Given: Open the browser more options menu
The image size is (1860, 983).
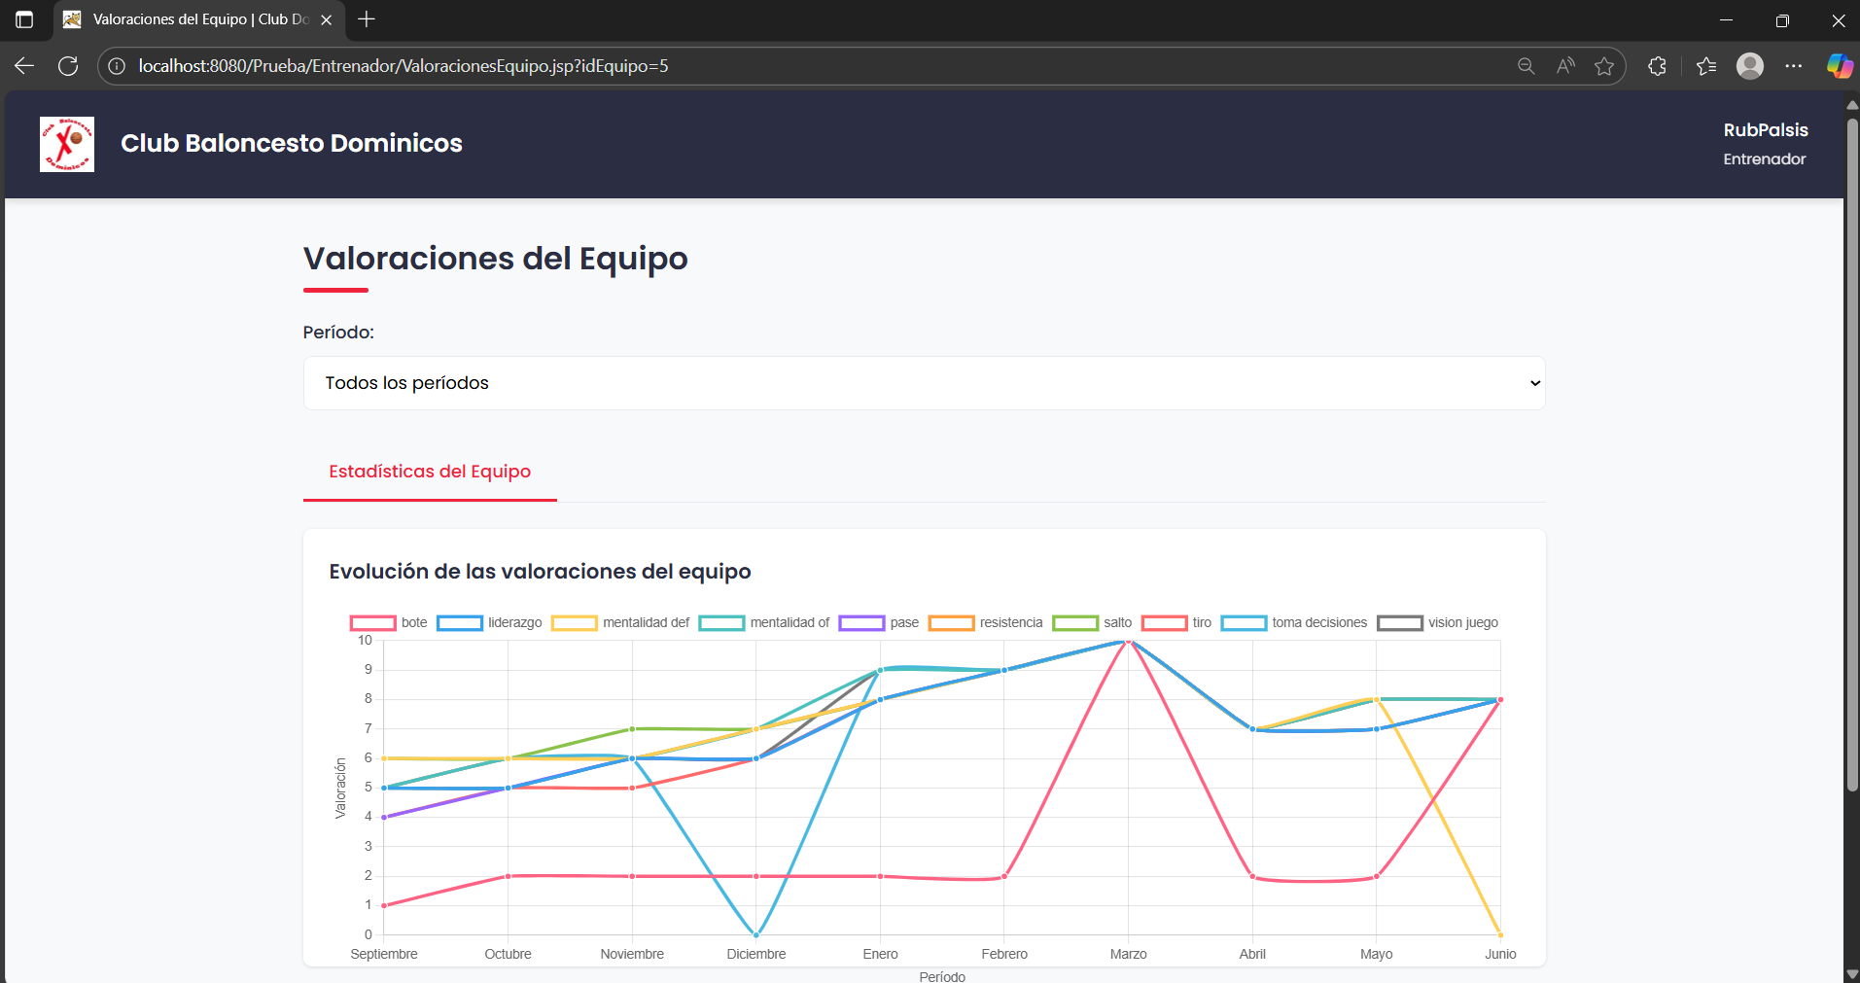Looking at the screenshot, I should coord(1795,66).
